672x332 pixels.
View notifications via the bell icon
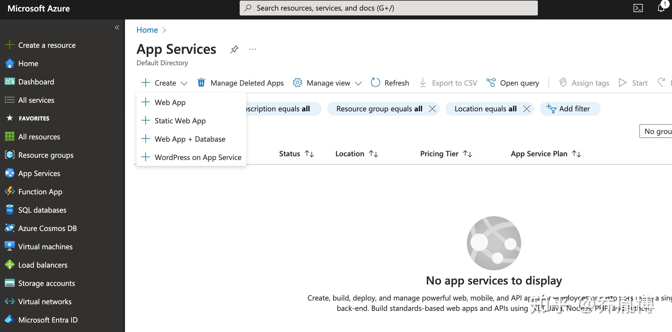click(x=661, y=8)
